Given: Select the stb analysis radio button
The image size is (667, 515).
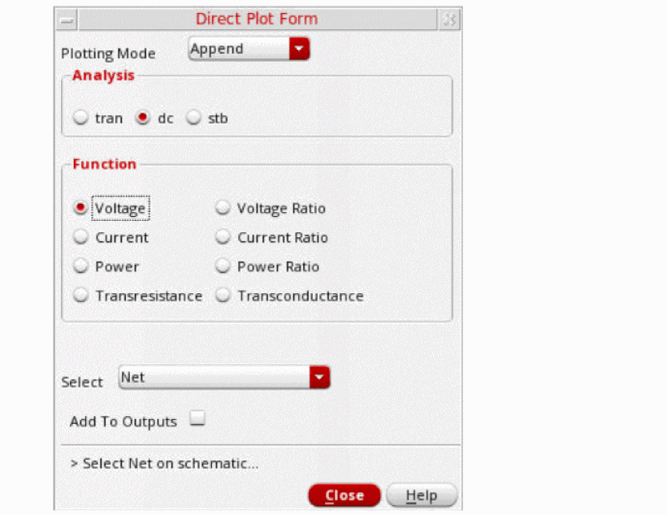Looking at the screenshot, I should (x=193, y=118).
